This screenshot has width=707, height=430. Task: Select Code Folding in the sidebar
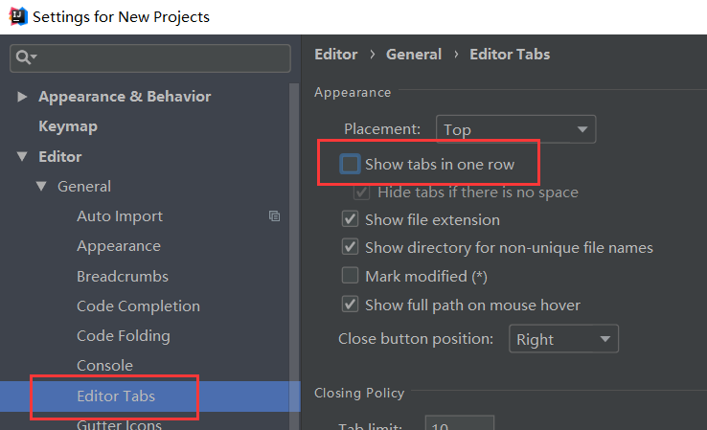click(x=124, y=336)
